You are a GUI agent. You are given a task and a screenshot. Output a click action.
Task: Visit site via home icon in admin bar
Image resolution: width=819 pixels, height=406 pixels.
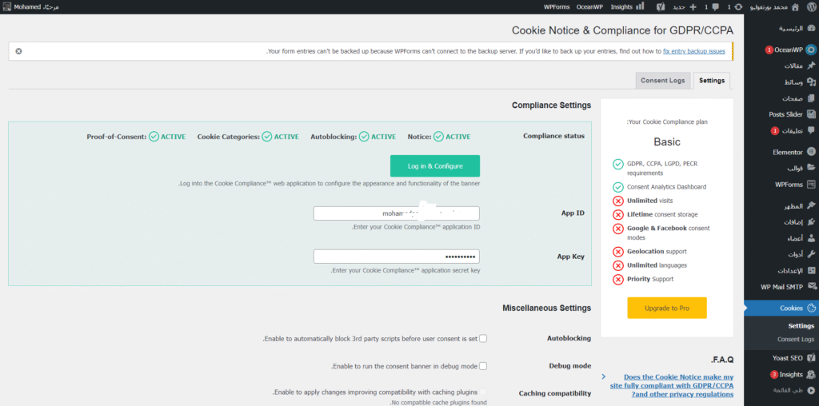(795, 6)
